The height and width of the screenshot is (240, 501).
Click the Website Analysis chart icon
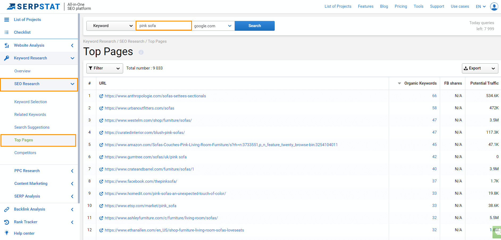[x=7, y=45]
